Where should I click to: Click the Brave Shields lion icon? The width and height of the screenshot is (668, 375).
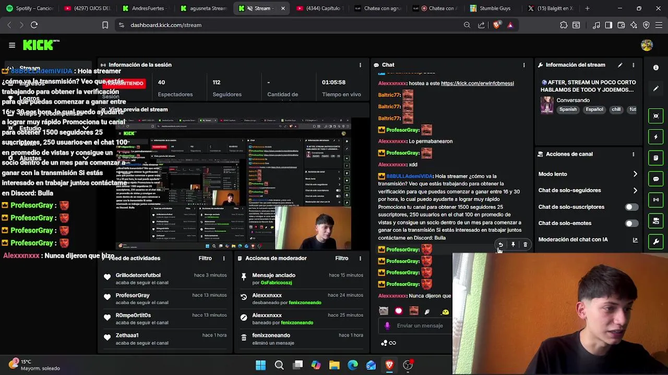[497, 25]
